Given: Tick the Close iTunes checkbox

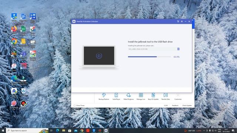Looking at the screenshot, I should point(74,106).
